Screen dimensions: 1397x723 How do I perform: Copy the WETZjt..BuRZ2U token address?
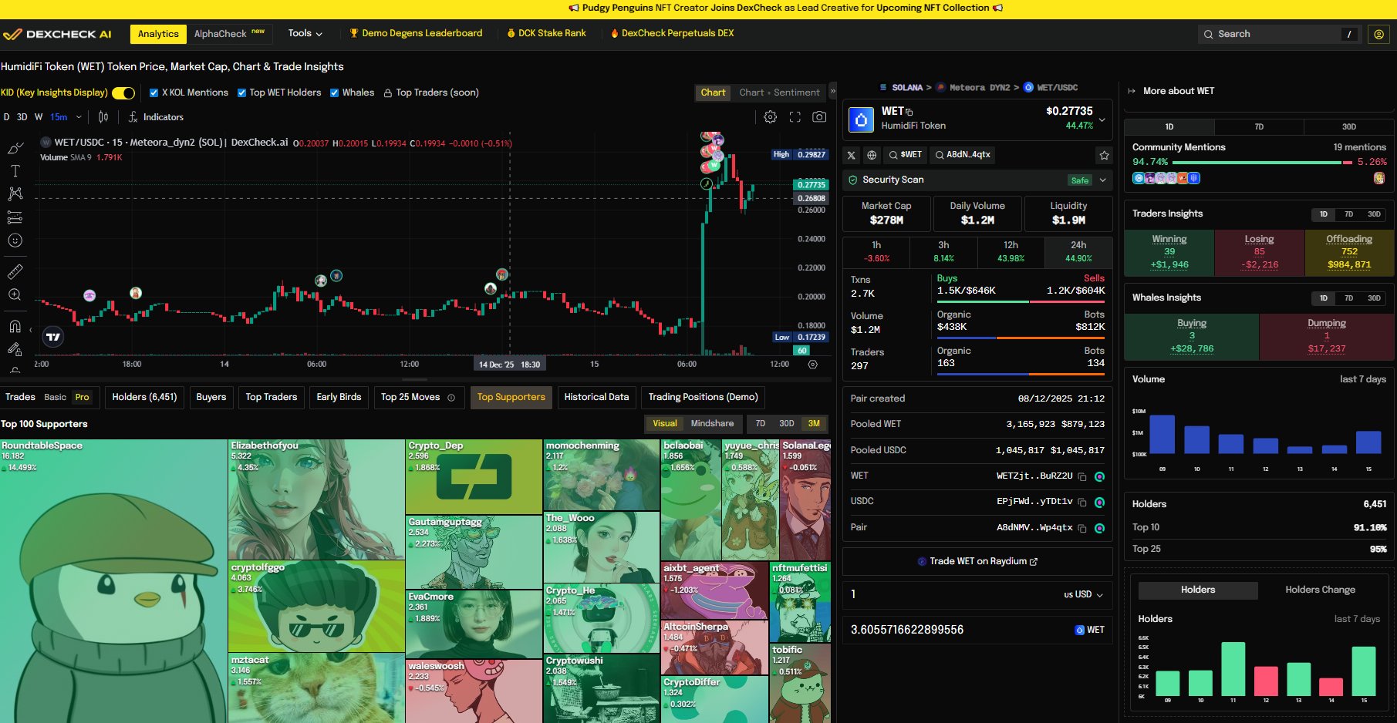1081,476
